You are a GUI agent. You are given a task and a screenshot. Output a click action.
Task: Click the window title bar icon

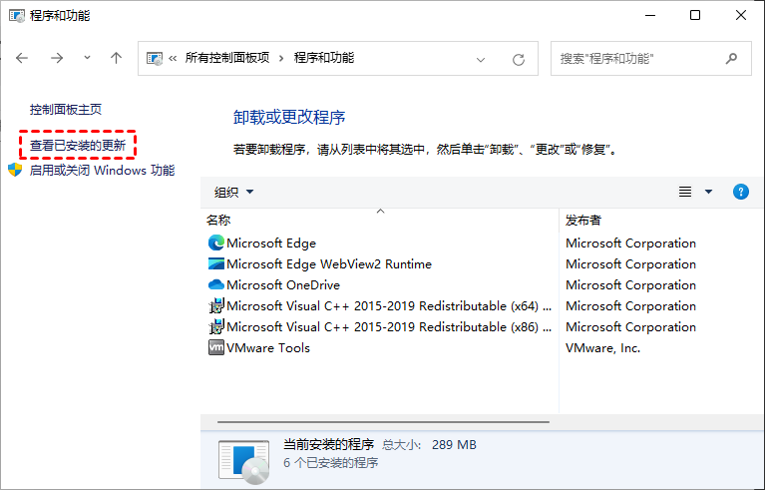click(x=16, y=16)
